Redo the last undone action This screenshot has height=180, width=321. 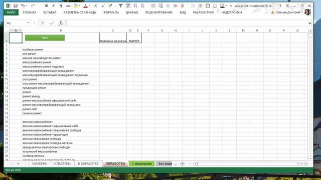[x=33, y=6]
